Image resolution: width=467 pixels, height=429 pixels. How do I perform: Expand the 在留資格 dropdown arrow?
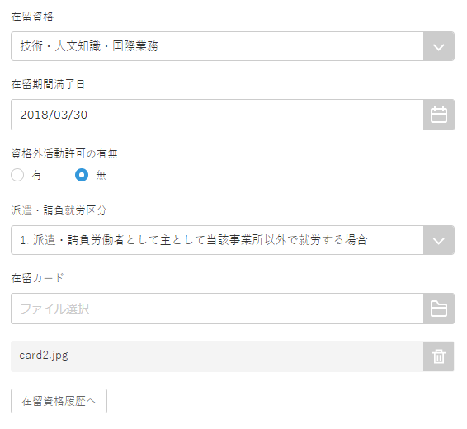tap(439, 46)
